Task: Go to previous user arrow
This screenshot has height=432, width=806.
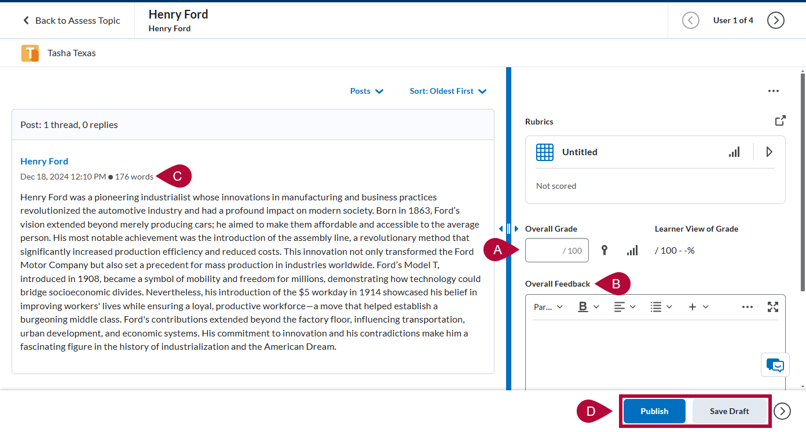Action: pyautogui.click(x=690, y=20)
